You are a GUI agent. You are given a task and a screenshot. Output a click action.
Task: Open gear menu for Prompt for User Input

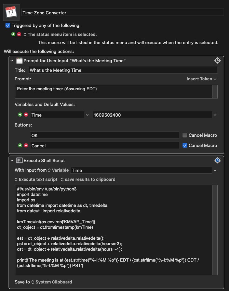tap(217, 61)
